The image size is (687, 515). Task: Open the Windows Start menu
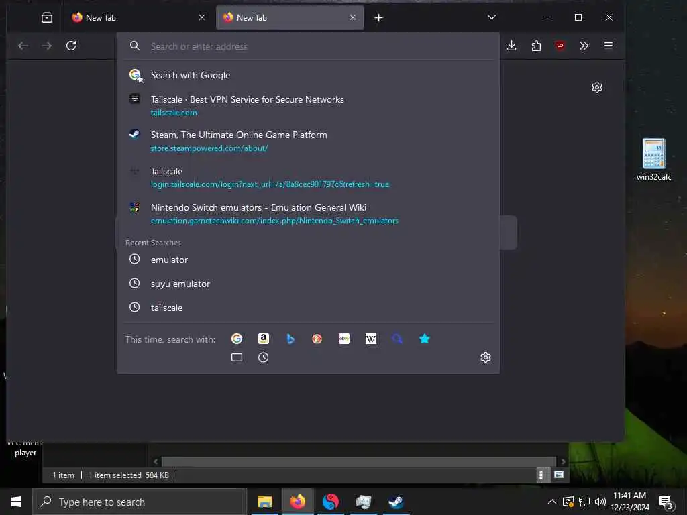tap(16, 502)
